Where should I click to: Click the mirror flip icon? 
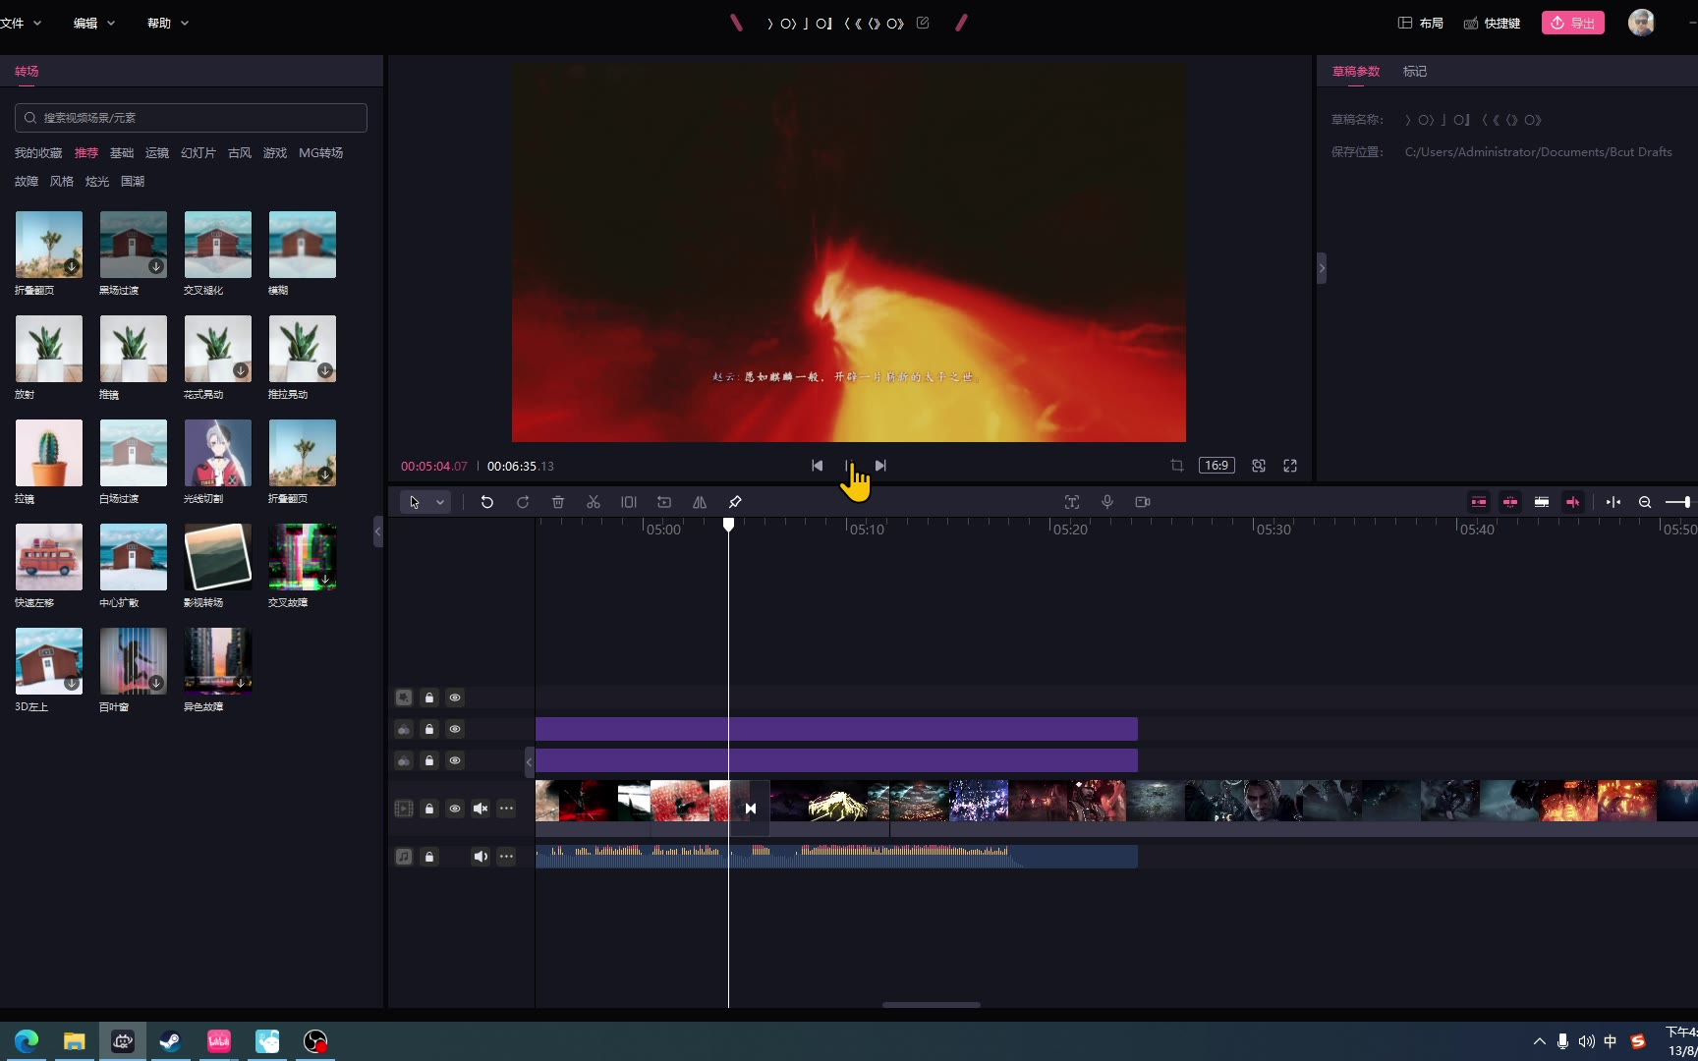click(x=700, y=502)
